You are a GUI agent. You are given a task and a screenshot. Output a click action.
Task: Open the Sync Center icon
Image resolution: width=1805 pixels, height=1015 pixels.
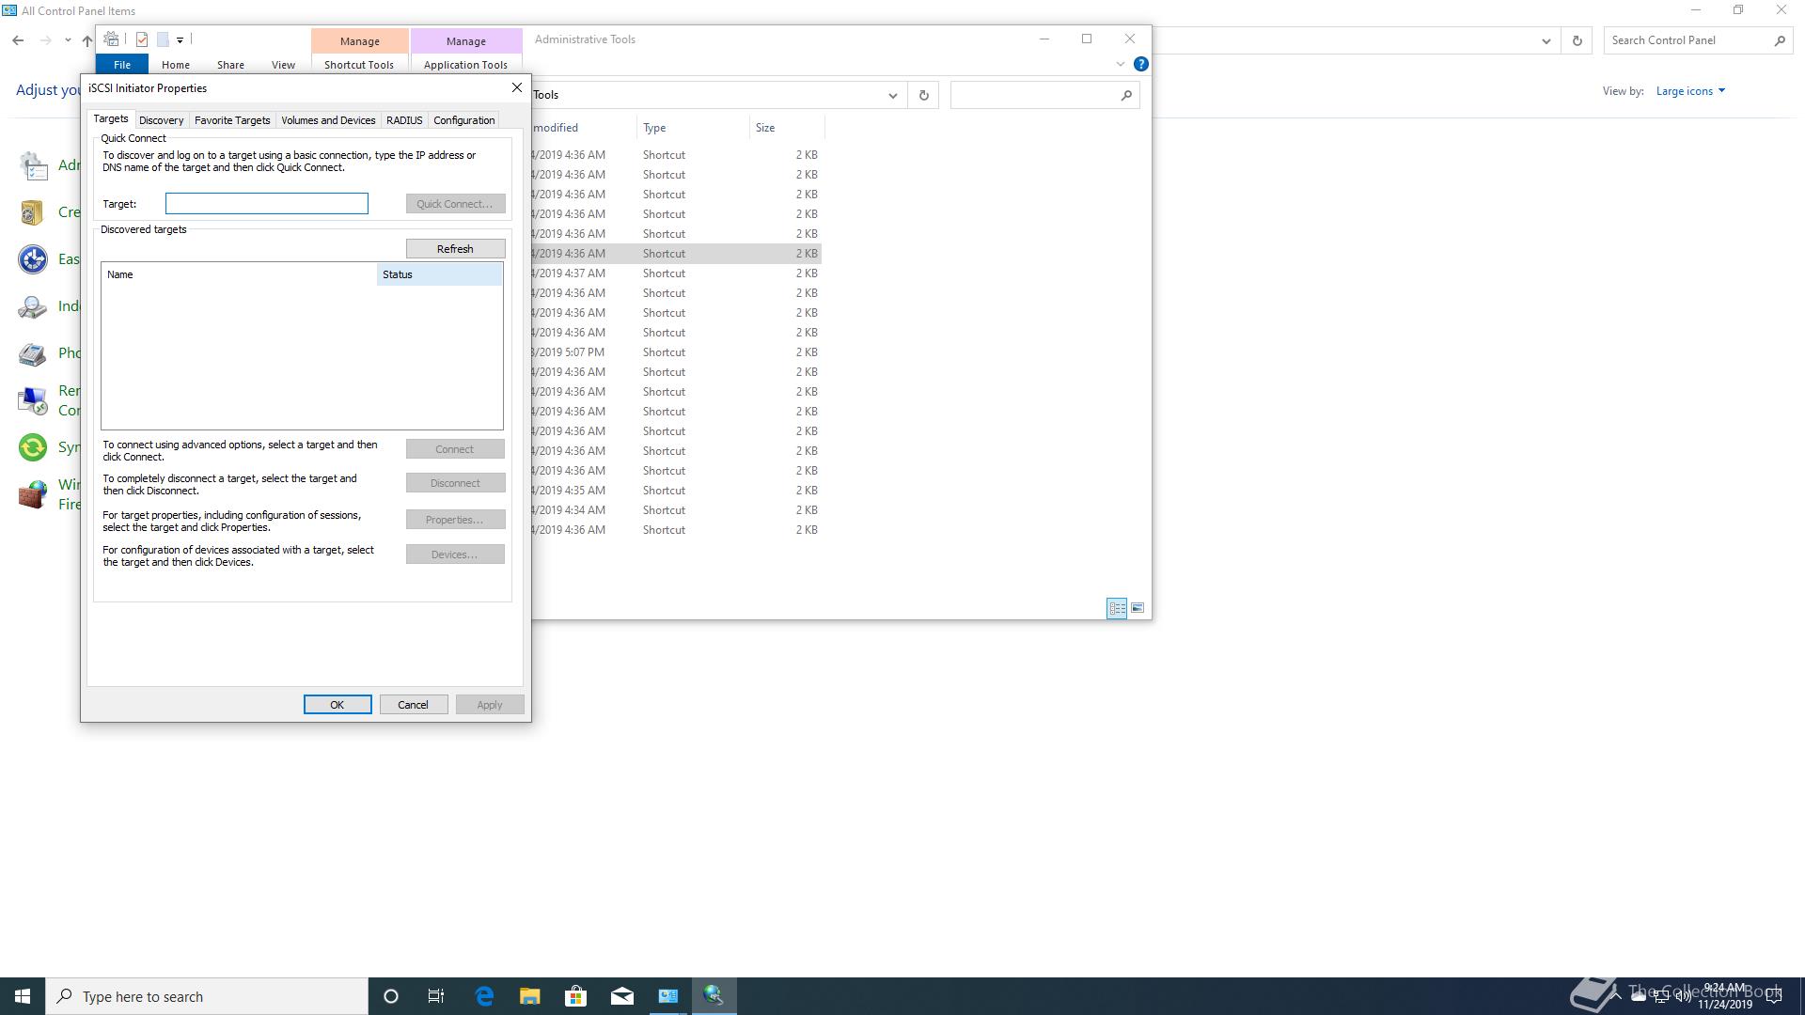(32, 447)
